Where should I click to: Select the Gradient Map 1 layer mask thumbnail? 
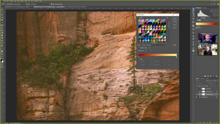(203, 94)
